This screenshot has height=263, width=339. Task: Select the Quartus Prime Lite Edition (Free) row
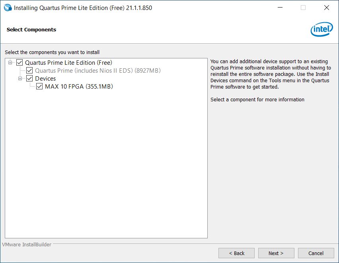(68, 63)
